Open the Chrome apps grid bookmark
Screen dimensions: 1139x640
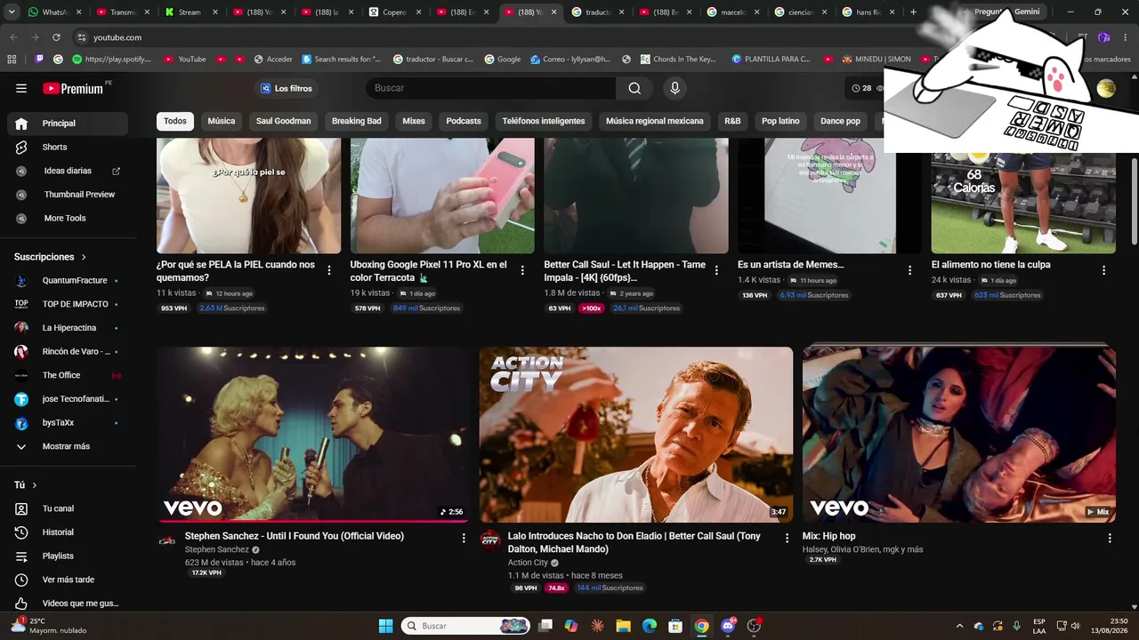point(12,60)
